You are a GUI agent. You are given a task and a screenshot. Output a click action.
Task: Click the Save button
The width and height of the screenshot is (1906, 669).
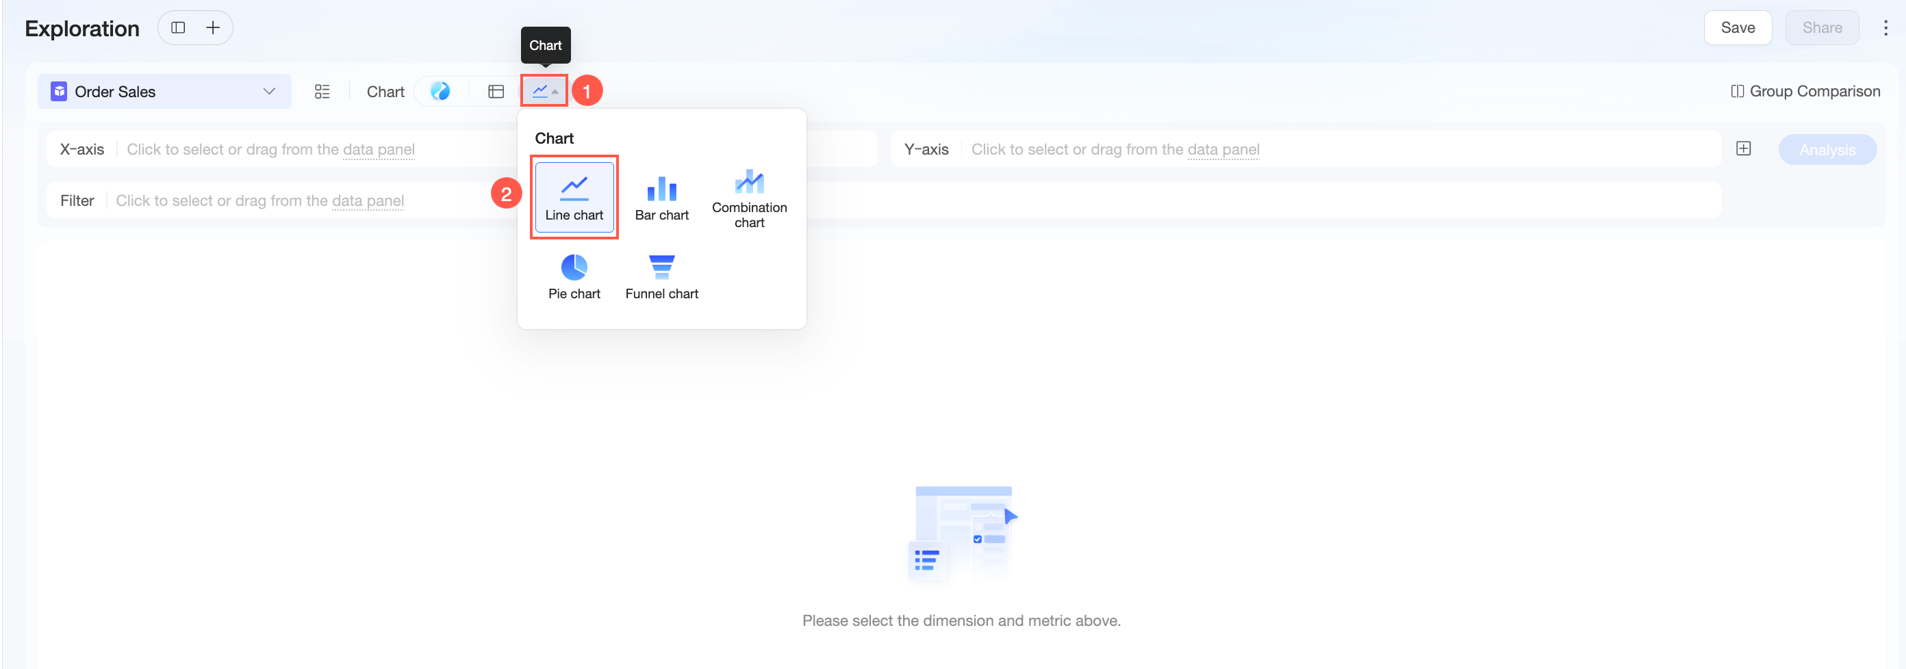coord(1738,27)
